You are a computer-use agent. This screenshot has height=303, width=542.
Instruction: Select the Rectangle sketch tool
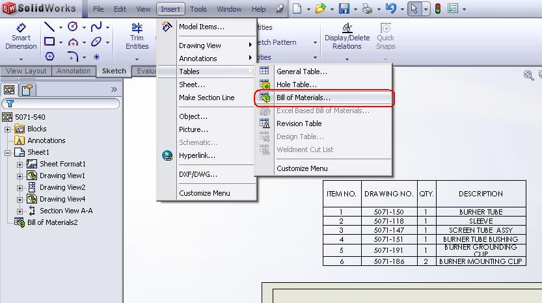49,42
